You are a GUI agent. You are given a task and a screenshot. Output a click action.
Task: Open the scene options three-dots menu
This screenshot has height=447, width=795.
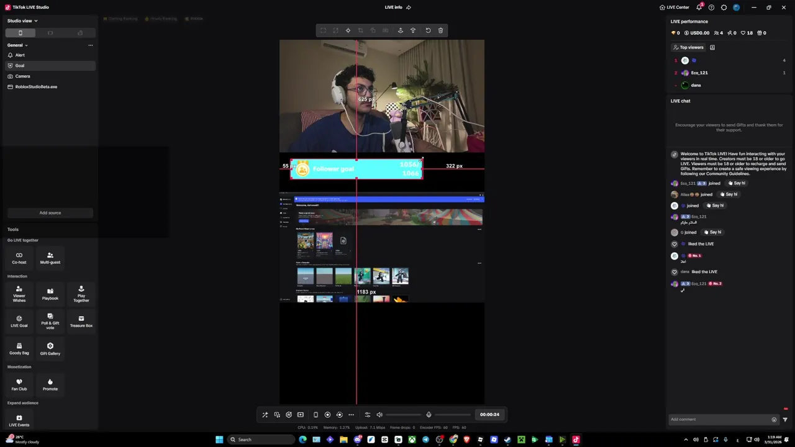tap(91, 45)
